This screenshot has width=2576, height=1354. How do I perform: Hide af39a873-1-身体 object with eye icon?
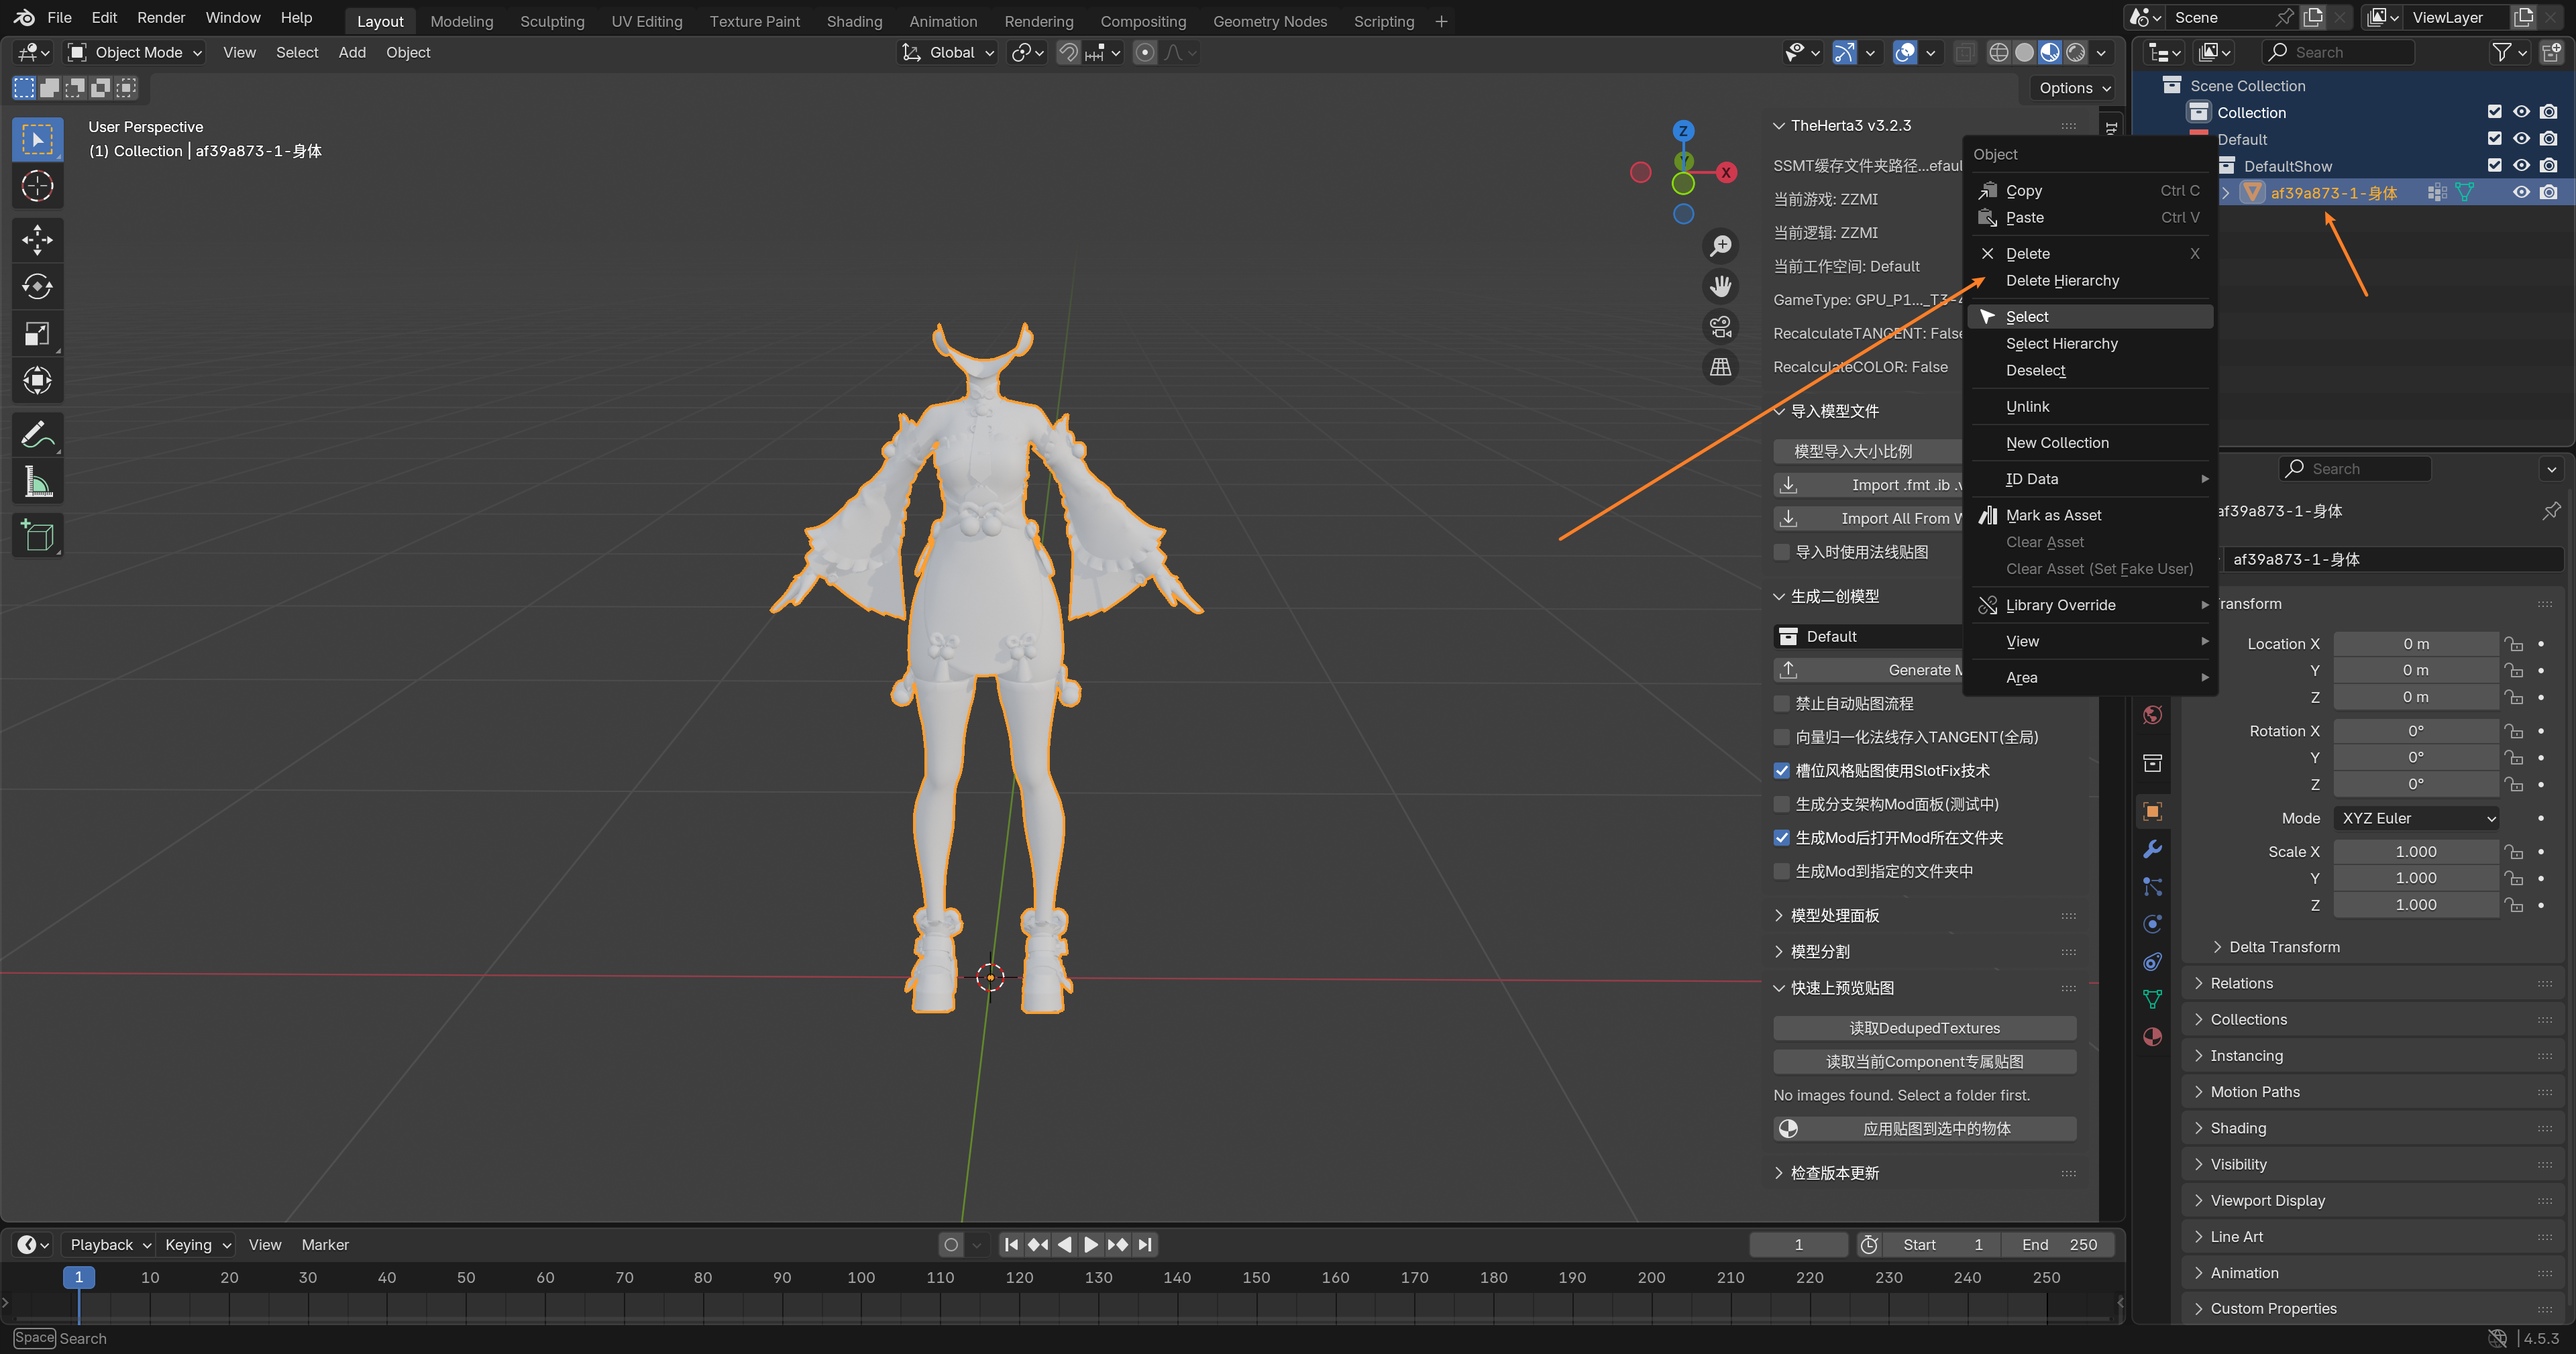(2521, 193)
